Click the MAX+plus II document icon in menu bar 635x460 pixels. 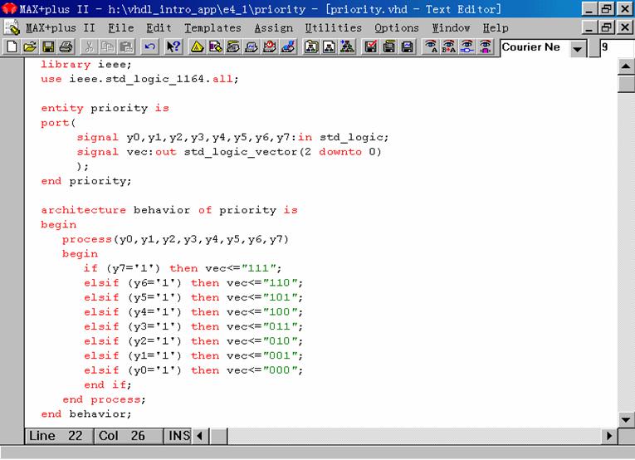pos(12,28)
